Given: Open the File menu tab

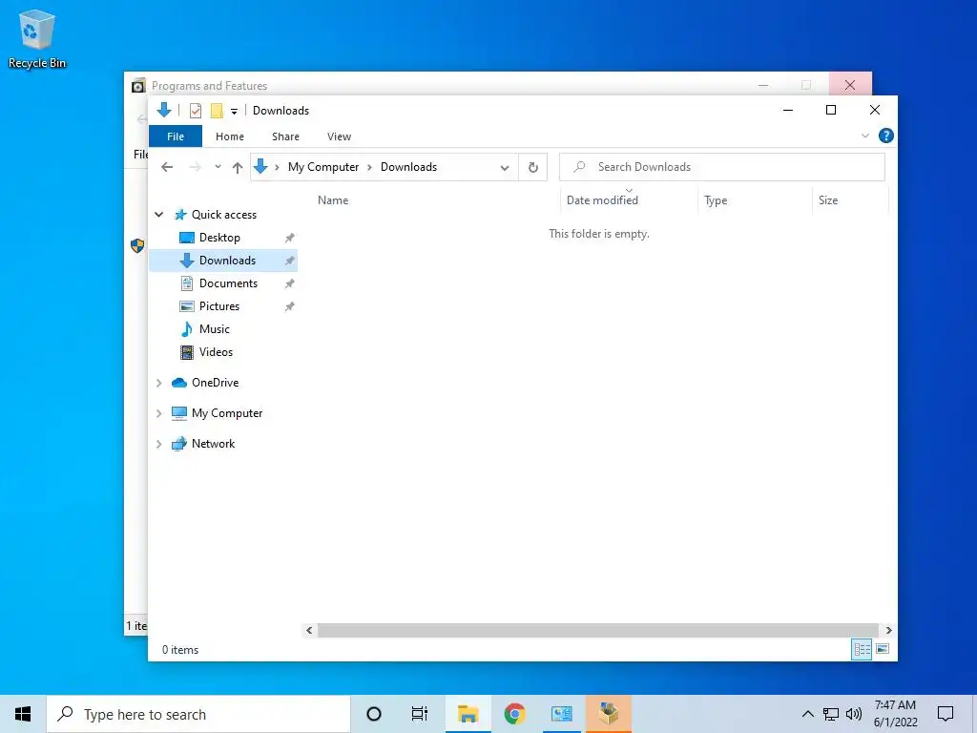Looking at the screenshot, I should (x=176, y=136).
